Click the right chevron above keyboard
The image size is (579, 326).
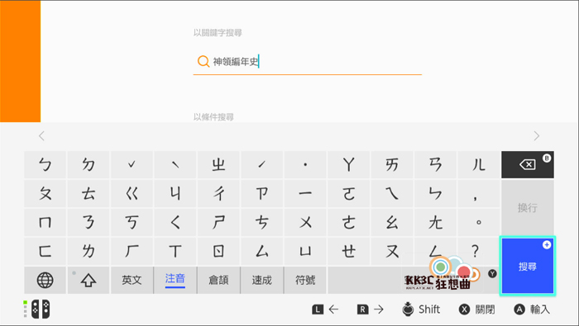point(537,136)
